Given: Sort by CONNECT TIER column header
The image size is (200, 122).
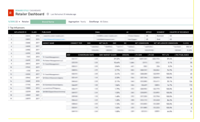Looking at the screenshot, I should (x=76, y=43).
